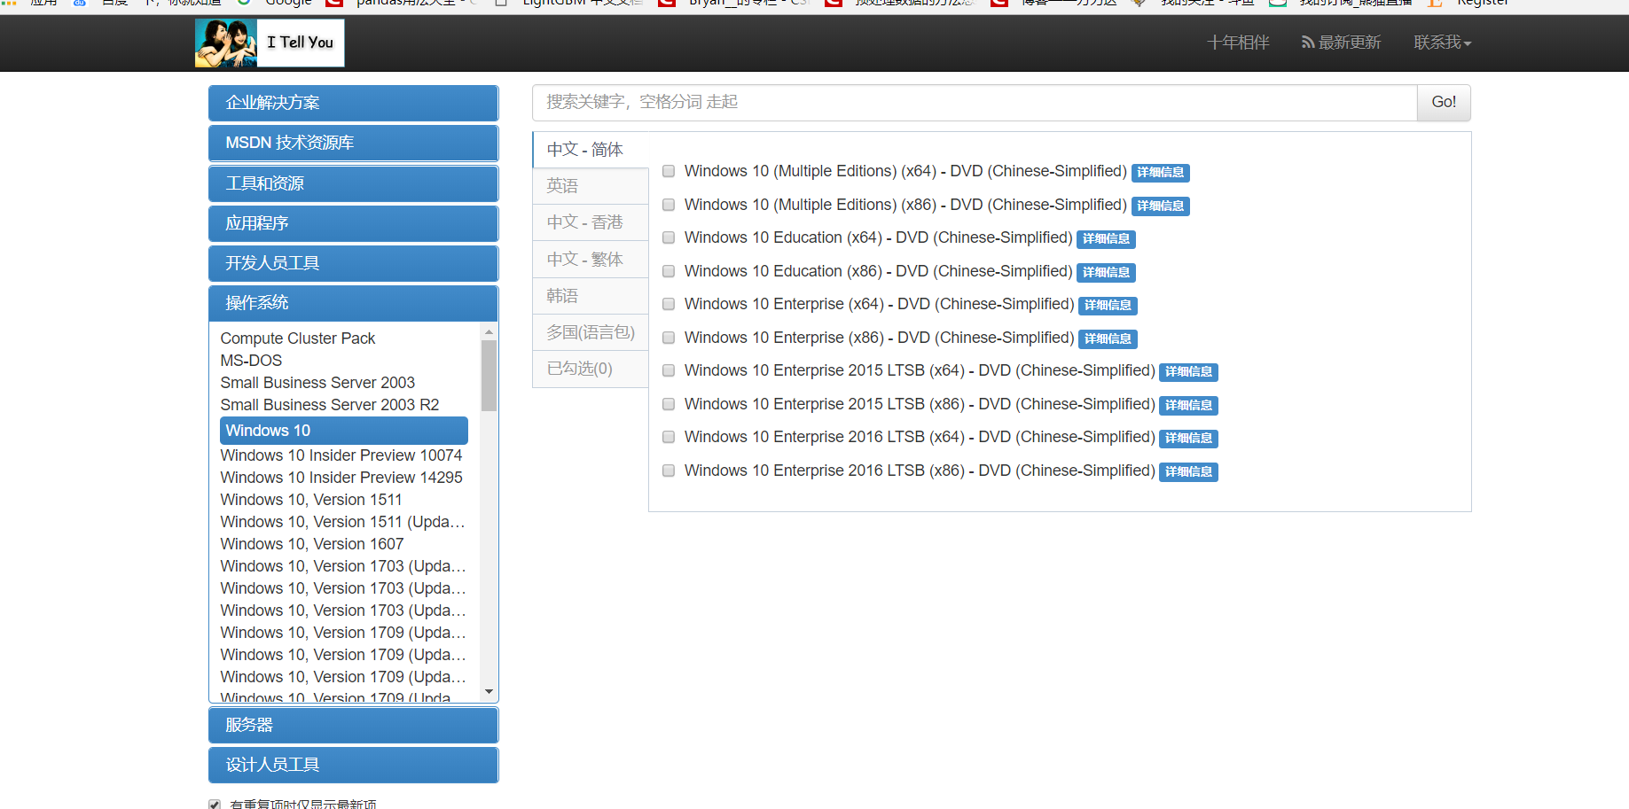
Task: Click the I Tell You logo image
Action: point(270,43)
